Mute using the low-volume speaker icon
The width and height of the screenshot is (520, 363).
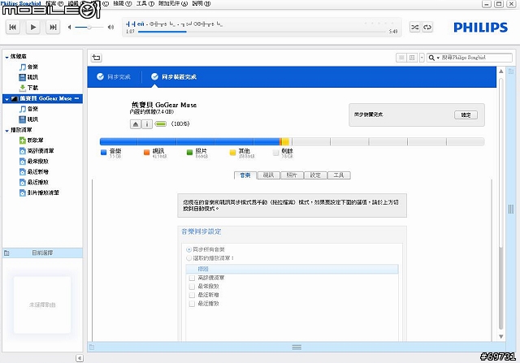[x=69, y=27]
